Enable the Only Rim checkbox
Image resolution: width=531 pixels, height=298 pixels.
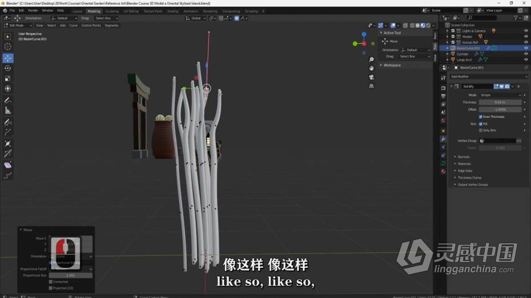tap(481, 130)
